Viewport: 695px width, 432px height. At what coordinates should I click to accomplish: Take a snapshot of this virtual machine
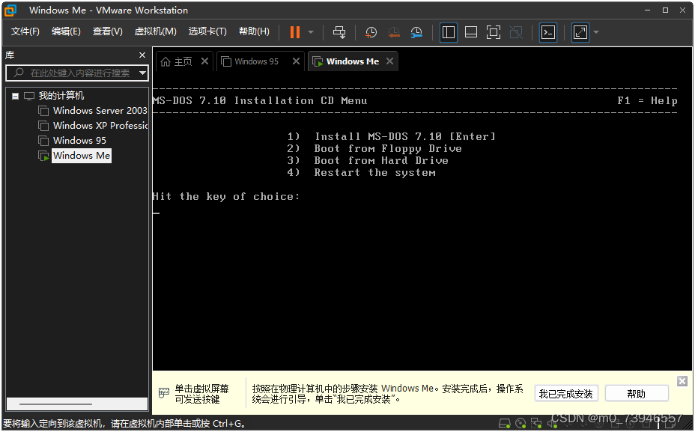371,32
